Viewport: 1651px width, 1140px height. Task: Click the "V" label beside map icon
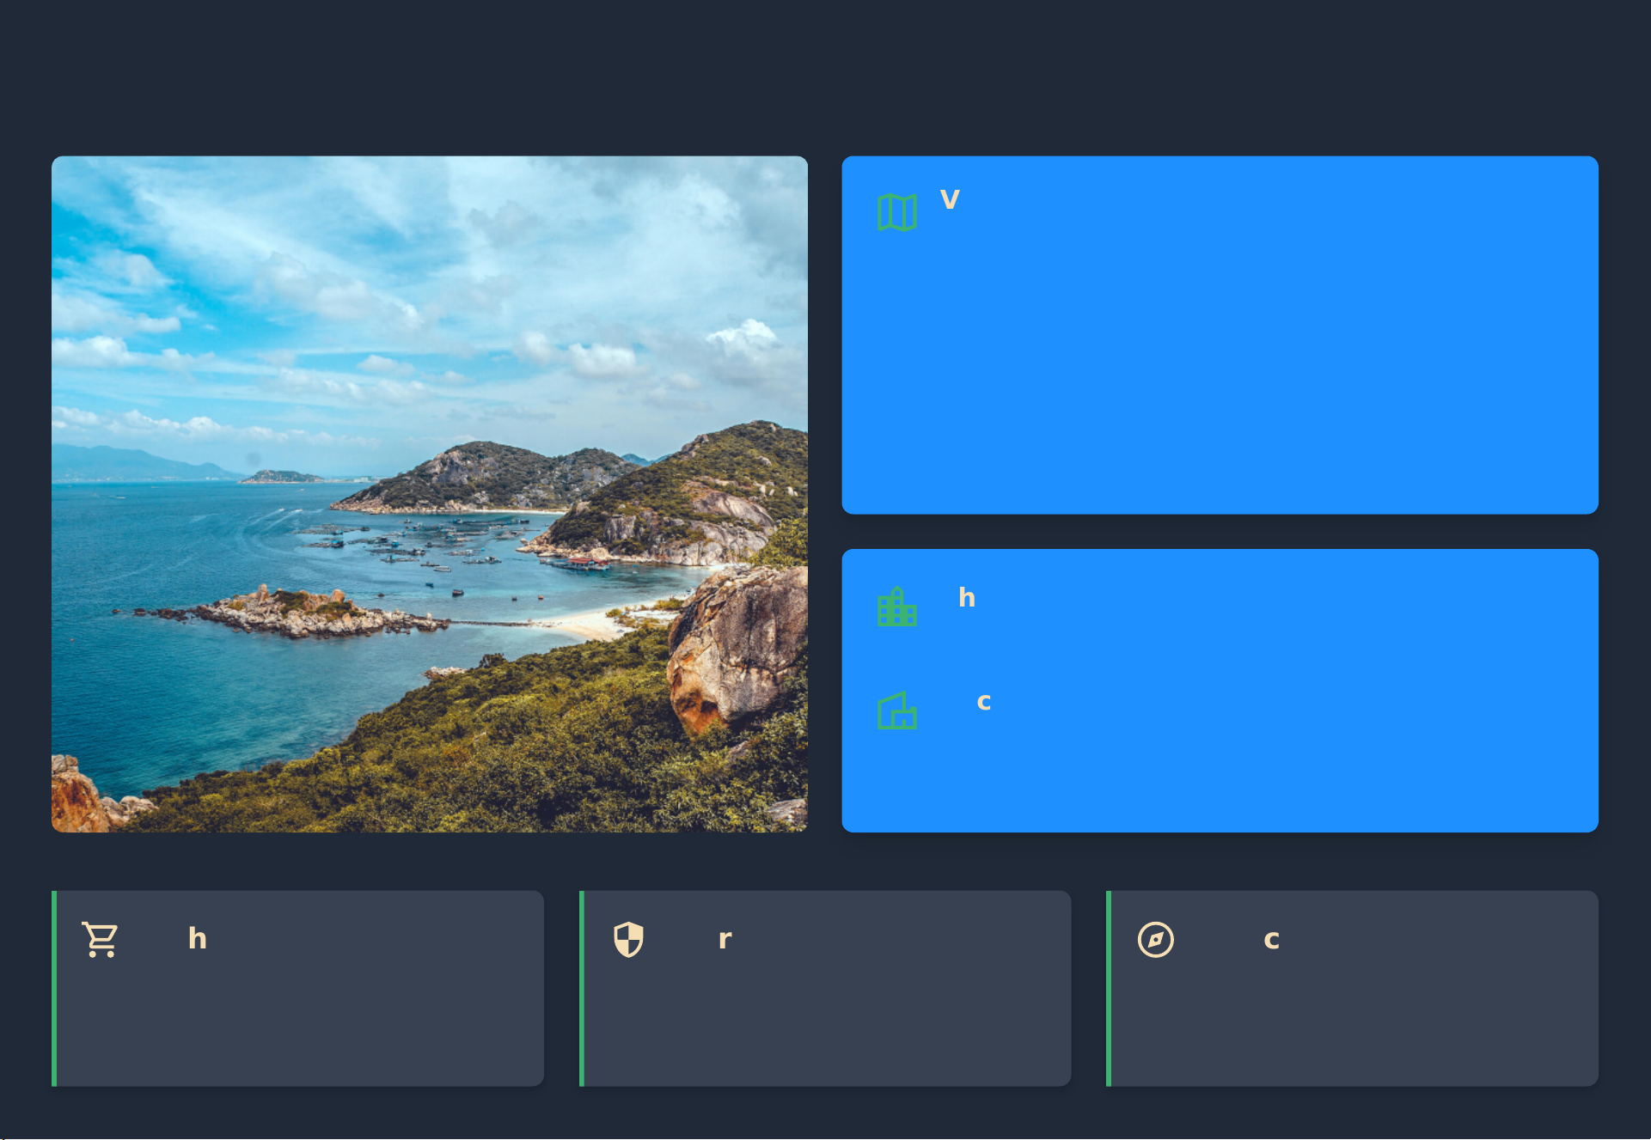point(950,200)
